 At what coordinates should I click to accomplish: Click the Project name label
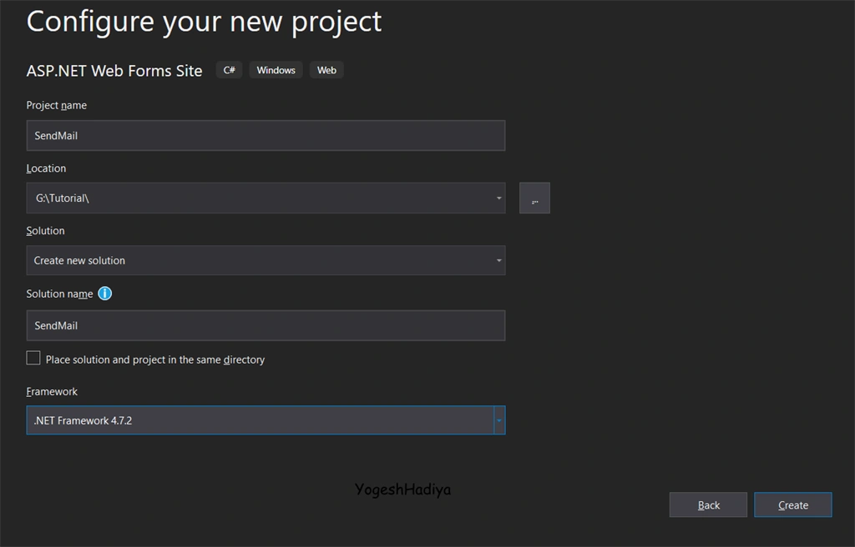57,105
